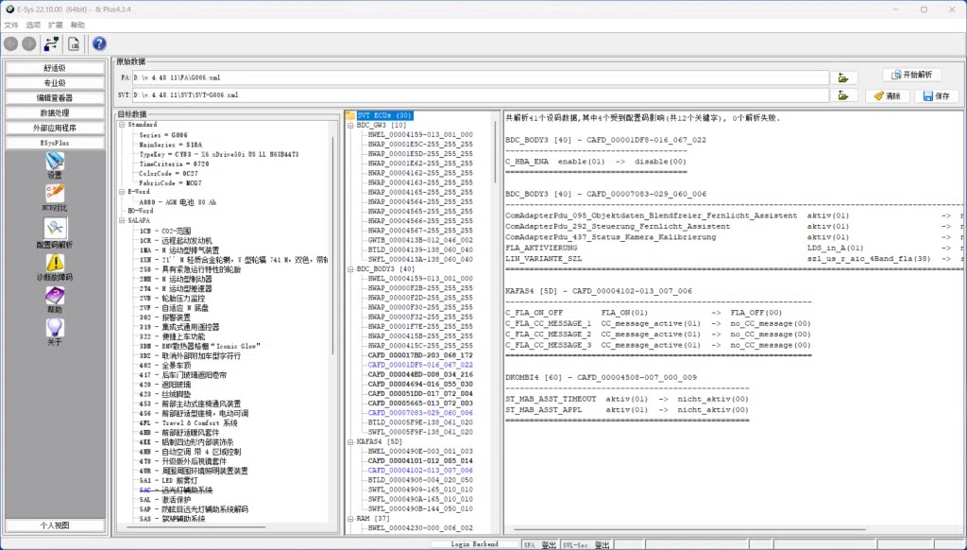Click the back arrow toolbar icon
Screen dimensions: 967x550
[x=11, y=43]
